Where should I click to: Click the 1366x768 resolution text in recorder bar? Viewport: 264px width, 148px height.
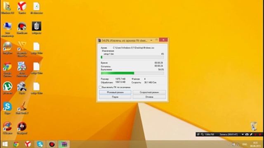209,134
